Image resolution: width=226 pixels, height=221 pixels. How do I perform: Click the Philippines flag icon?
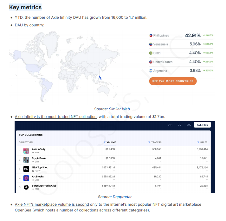coord(151,35)
